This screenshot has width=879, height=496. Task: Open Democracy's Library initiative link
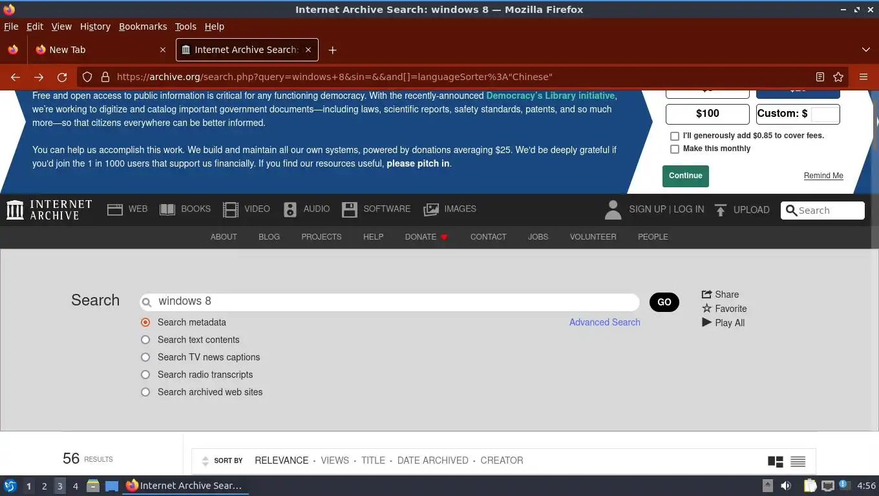[x=551, y=96]
